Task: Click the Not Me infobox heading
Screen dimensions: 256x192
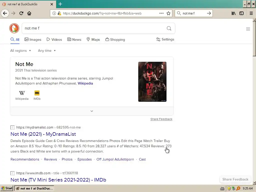Action: tap(24, 64)
